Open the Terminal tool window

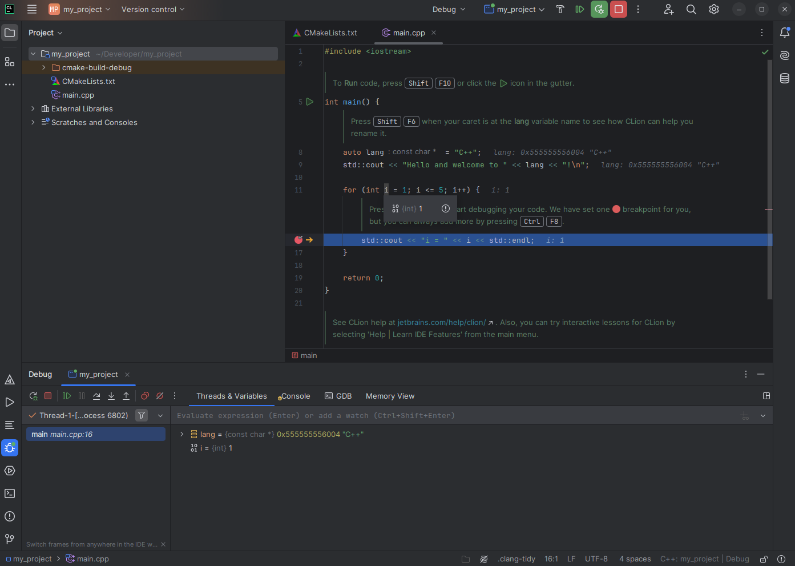(10, 493)
